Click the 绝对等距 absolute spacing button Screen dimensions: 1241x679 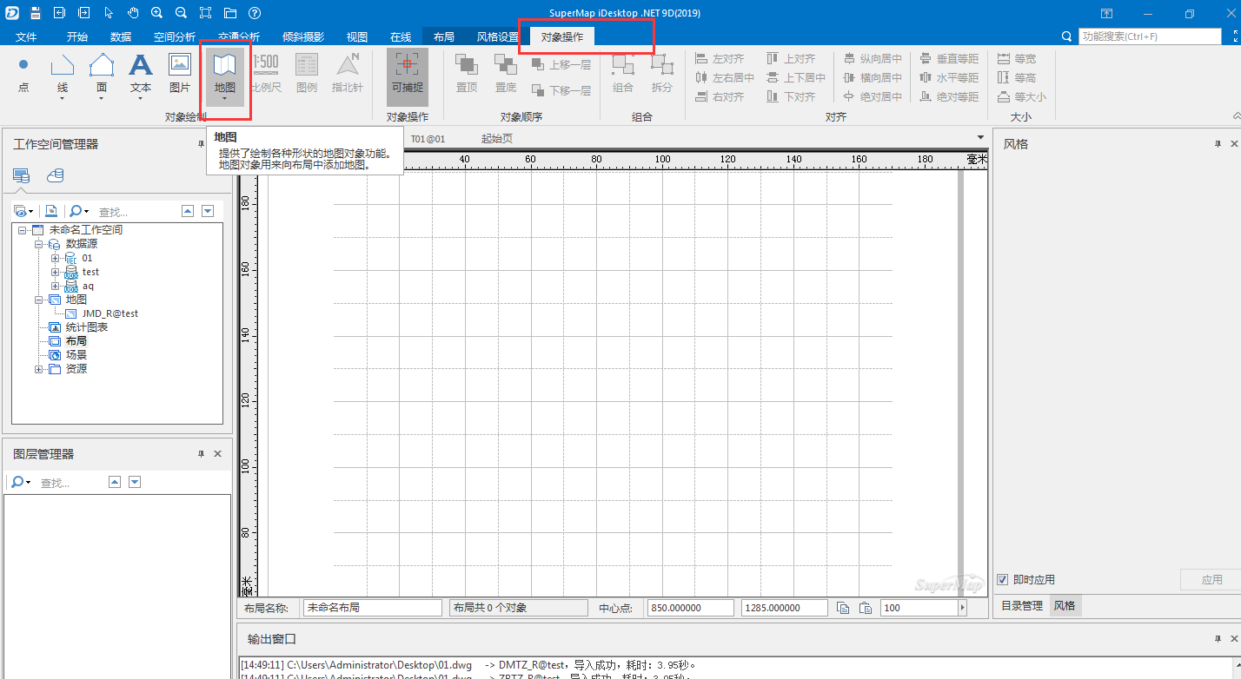tap(949, 96)
